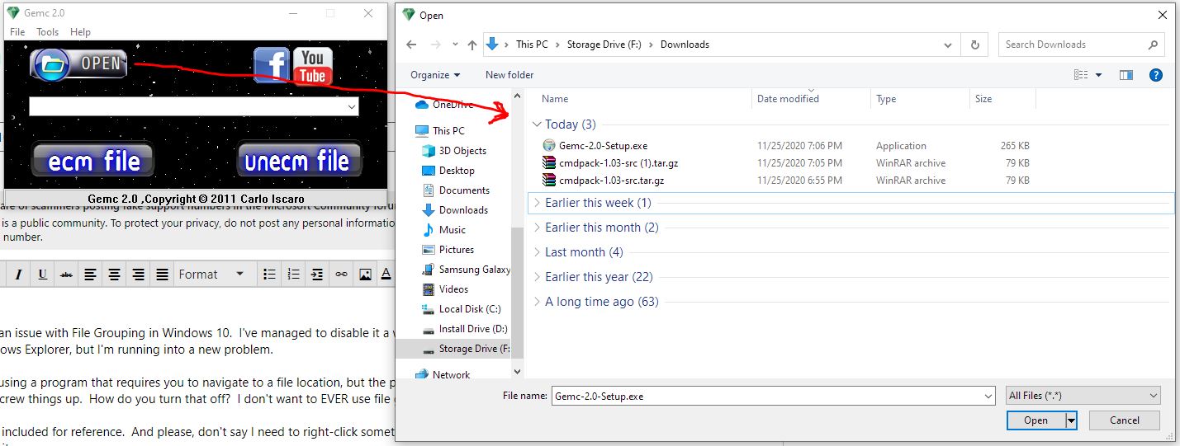Open the YouTube icon in Gemc

313,66
